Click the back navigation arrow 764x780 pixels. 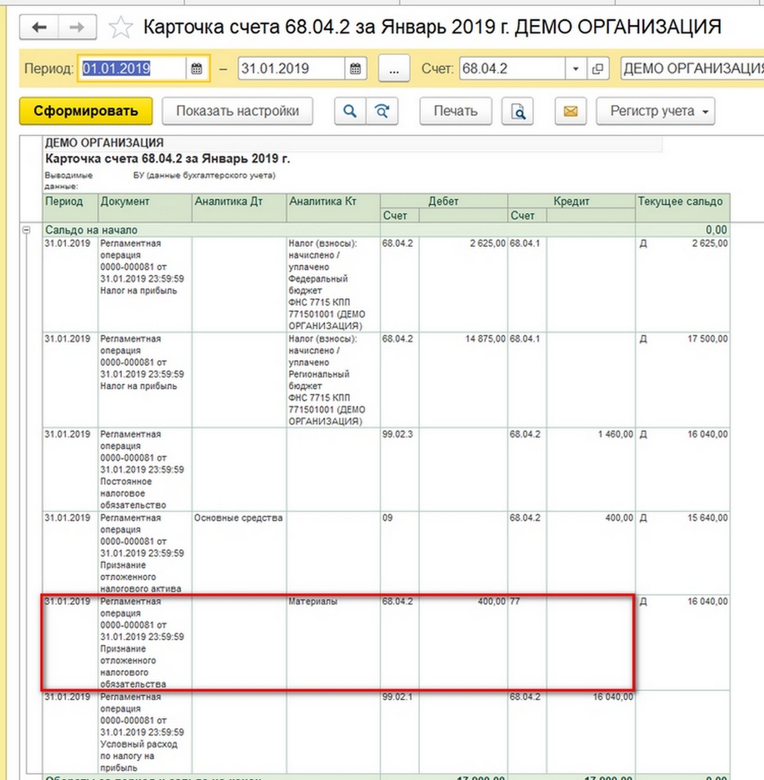coord(39,27)
